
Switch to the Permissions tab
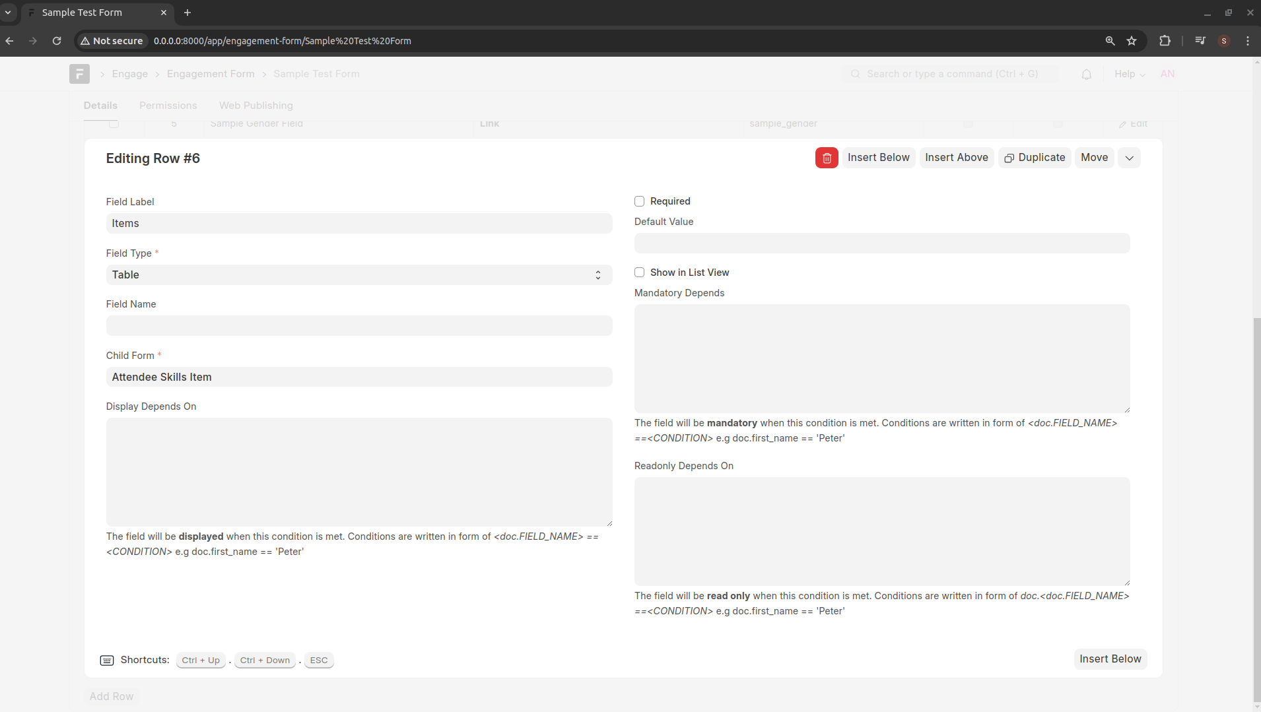point(168,106)
